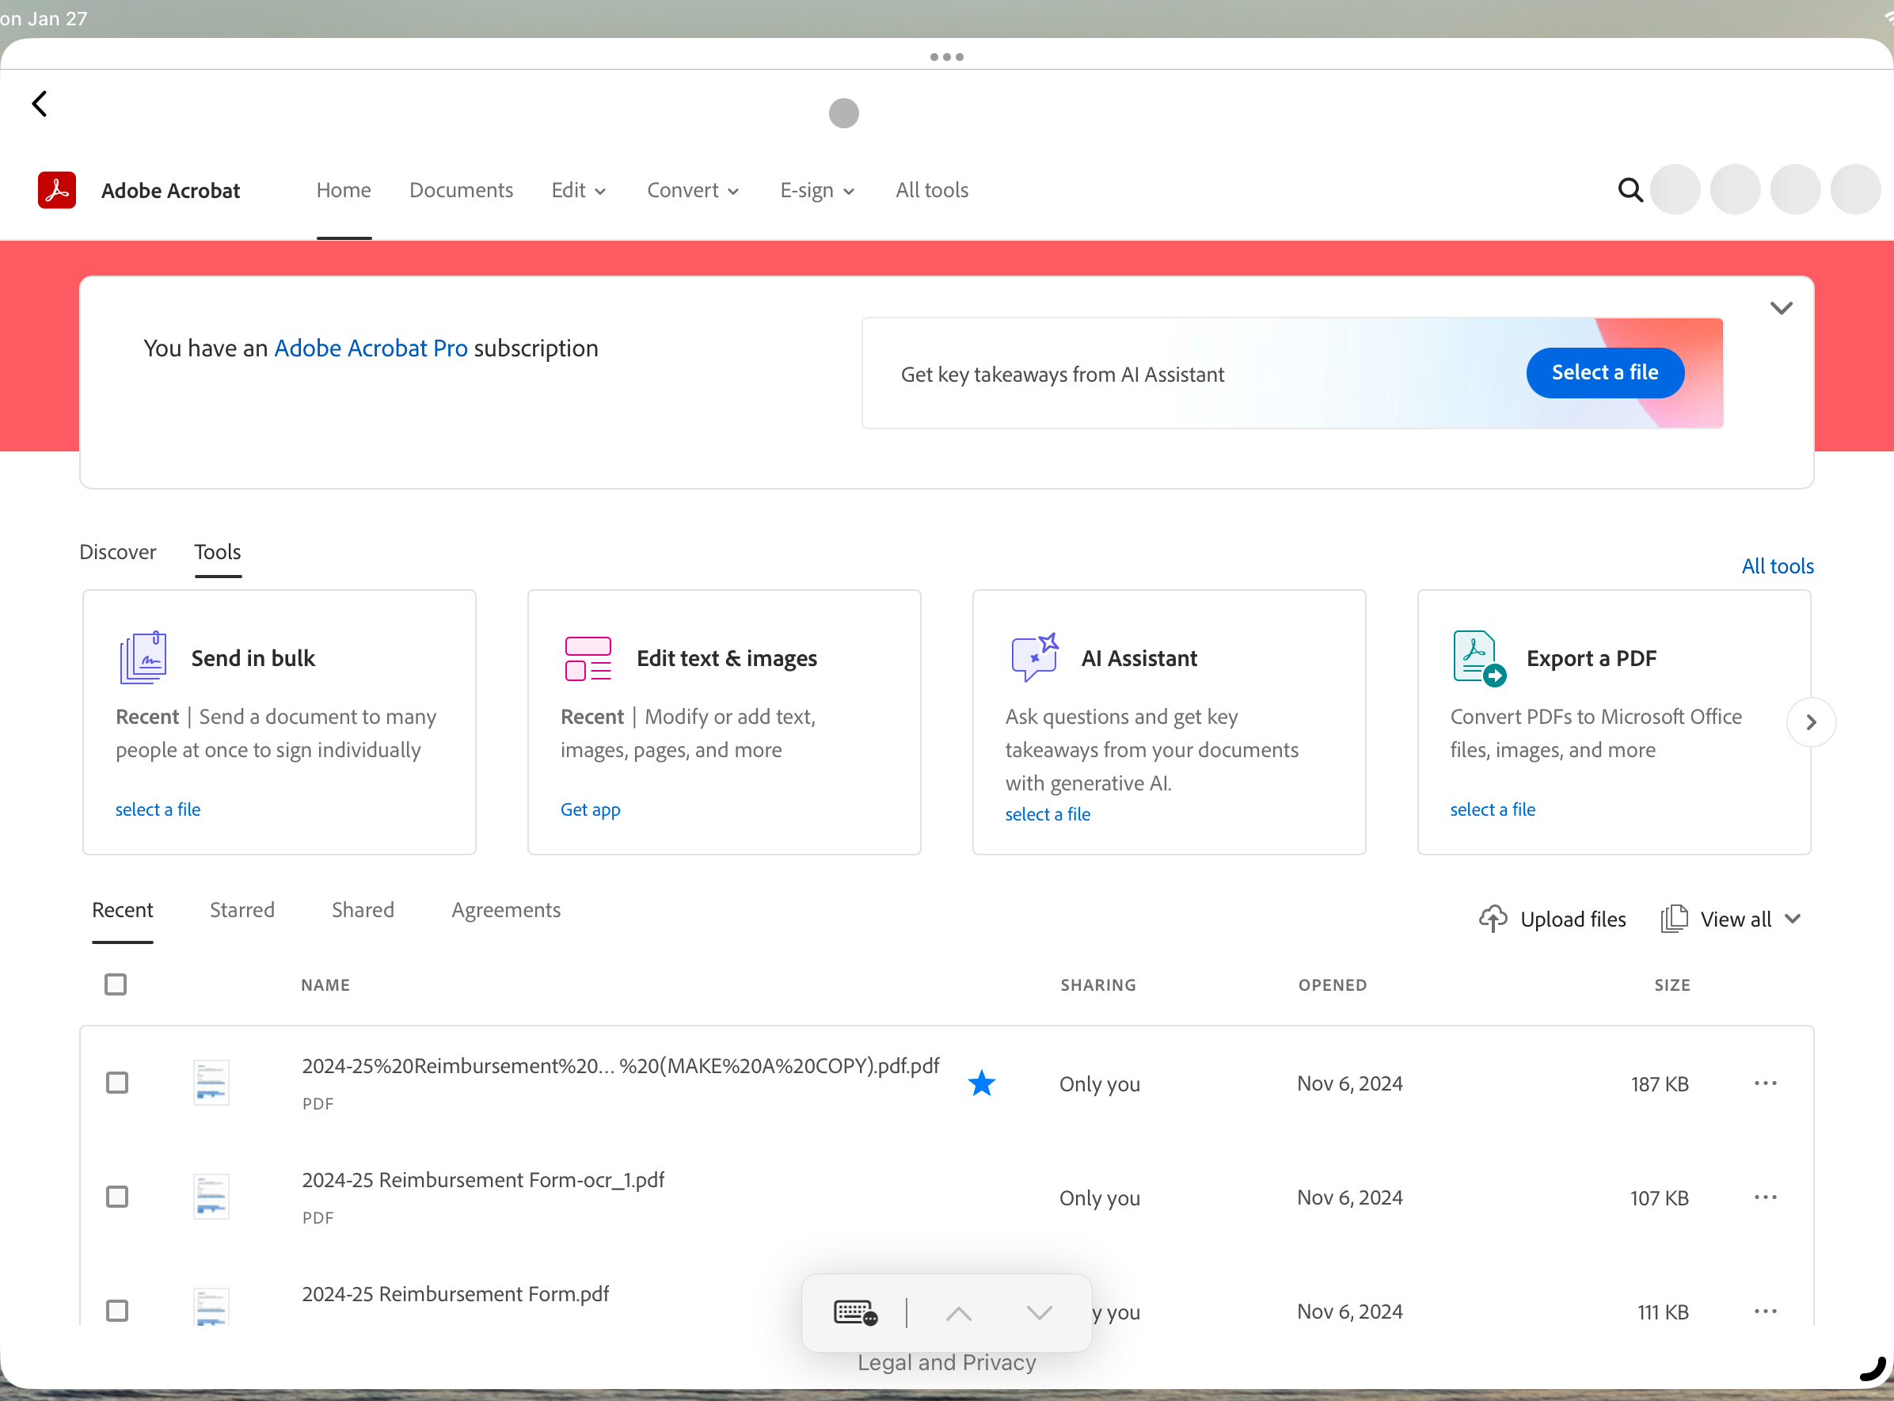Click the thumbnail of 2024-25 Reimbursement Form.pdf
The image size is (1894, 1401).
coord(211,1306)
